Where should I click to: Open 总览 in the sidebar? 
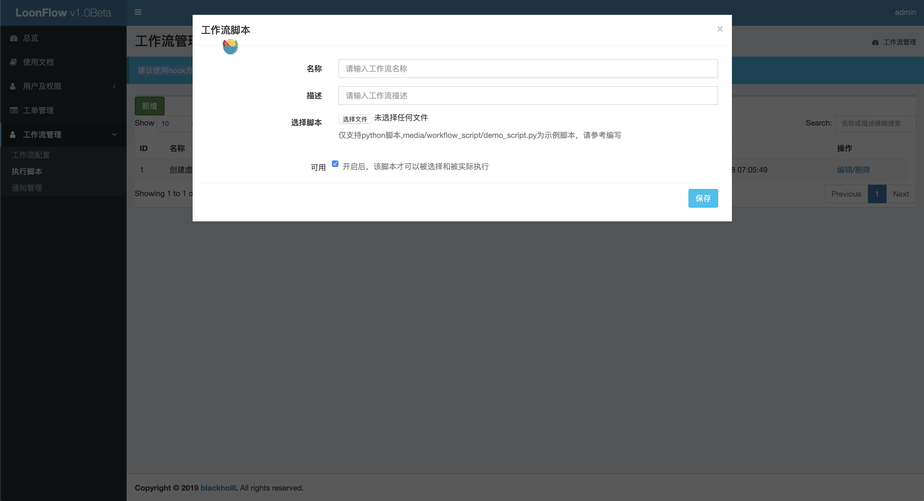[31, 38]
